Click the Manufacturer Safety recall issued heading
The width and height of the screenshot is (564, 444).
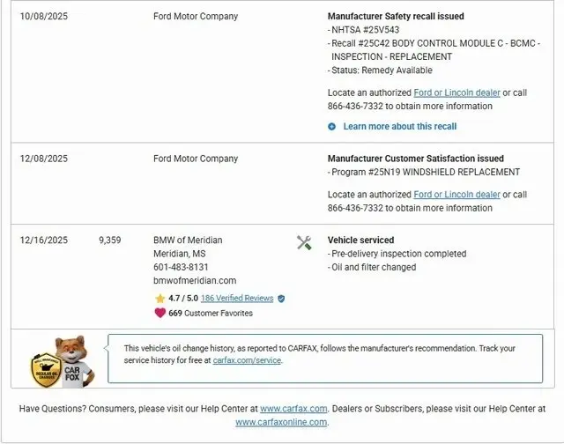click(396, 16)
